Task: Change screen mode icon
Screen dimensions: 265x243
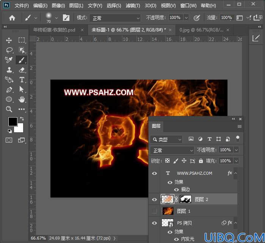Action: point(22,140)
